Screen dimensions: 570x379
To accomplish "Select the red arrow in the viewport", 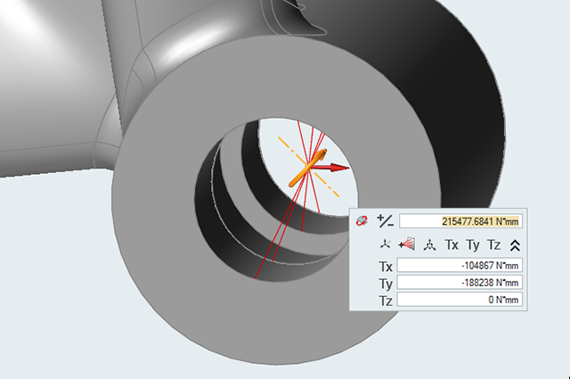I will 337,167.
